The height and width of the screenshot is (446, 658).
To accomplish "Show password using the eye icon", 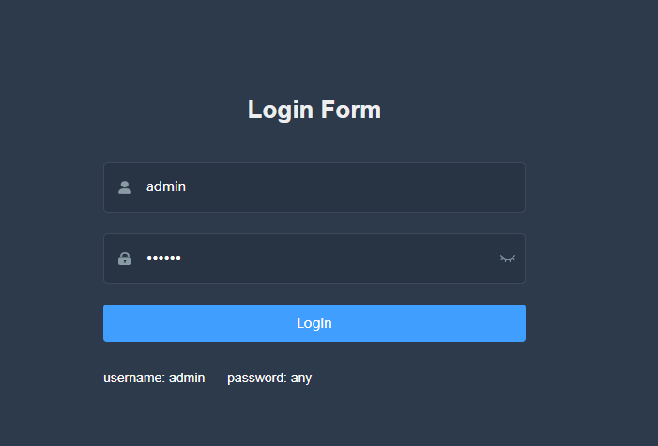I will click(x=508, y=258).
